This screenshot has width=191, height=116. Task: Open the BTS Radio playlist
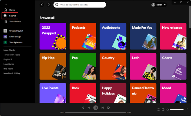8,69
